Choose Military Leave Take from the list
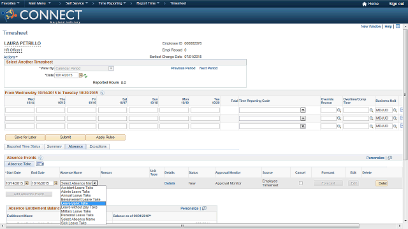 (x=83, y=211)
